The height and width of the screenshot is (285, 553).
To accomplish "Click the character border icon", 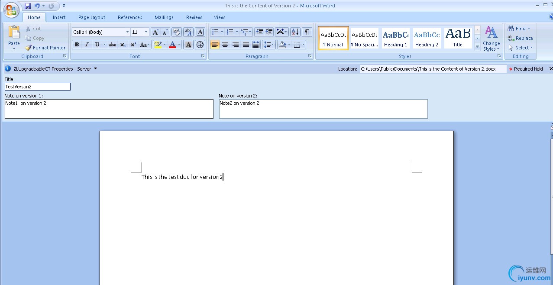I will 200,32.
